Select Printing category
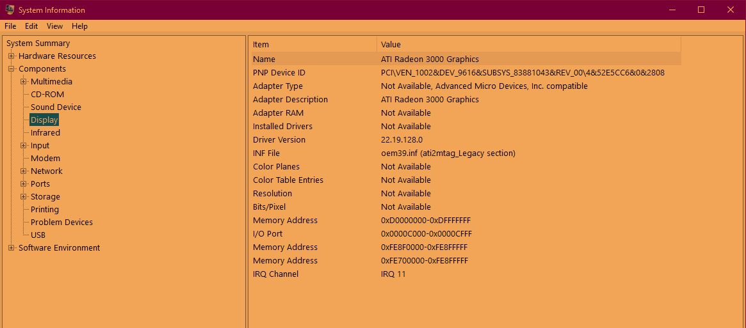The width and height of the screenshot is (746, 328). tap(45, 210)
